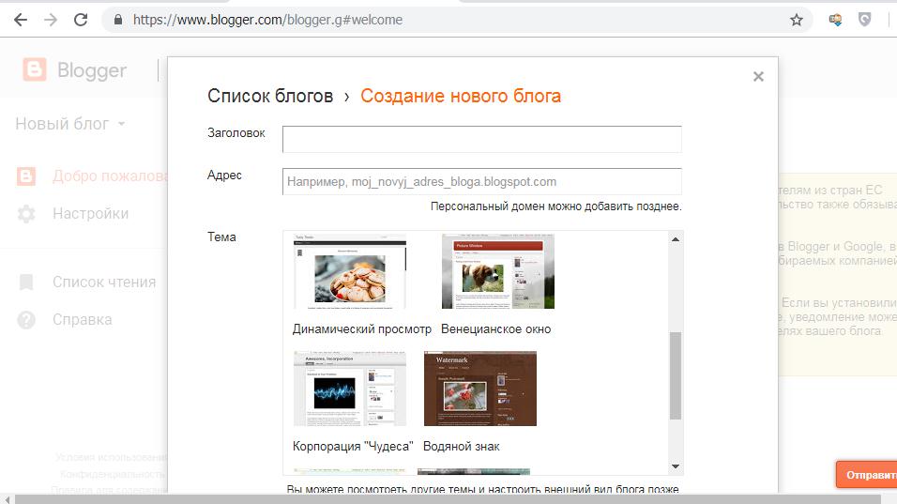Click the Blogger logo icon

click(35, 69)
